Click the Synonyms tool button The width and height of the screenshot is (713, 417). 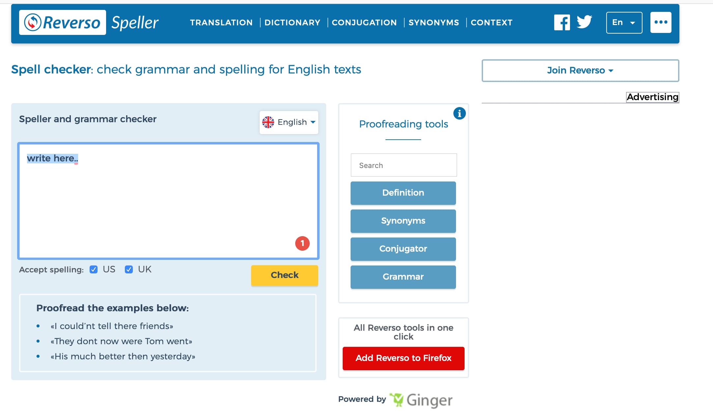coord(403,221)
